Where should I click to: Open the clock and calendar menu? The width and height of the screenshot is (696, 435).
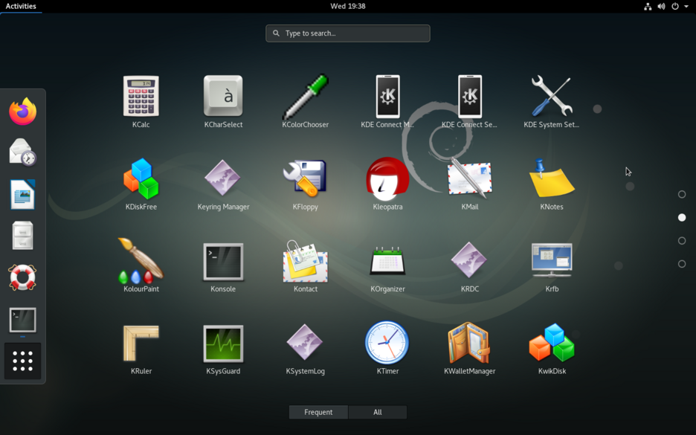point(348,6)
